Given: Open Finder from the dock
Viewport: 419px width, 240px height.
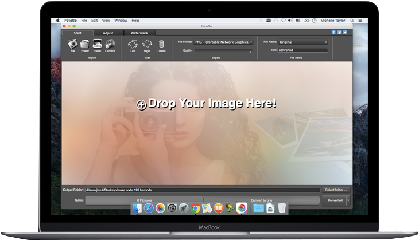Looking at the screenshot, I should tap(137, 208).
